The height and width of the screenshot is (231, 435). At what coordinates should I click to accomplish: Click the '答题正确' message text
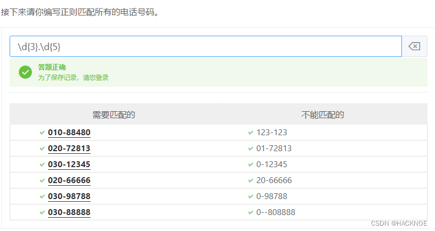tap(52, 67)
